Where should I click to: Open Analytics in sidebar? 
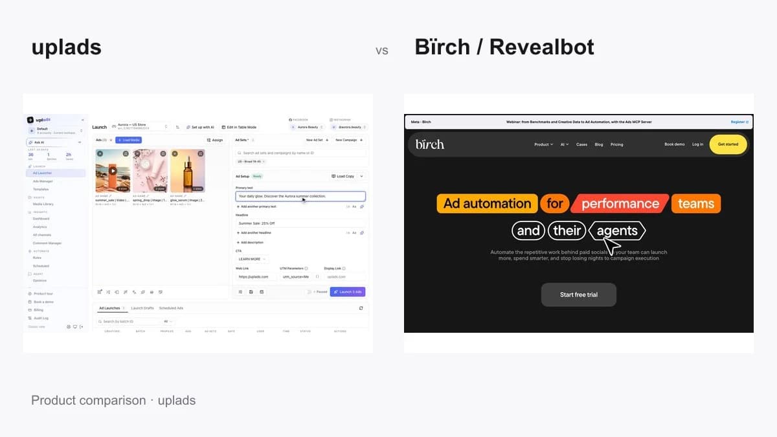pos(39,227)
